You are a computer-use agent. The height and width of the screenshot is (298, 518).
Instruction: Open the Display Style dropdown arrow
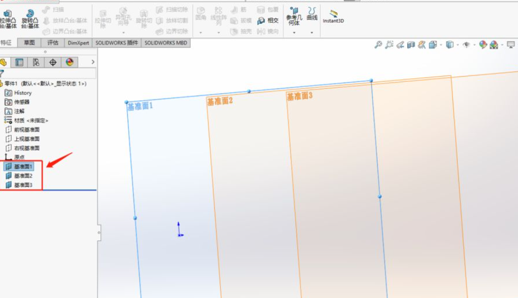point(458,45)
